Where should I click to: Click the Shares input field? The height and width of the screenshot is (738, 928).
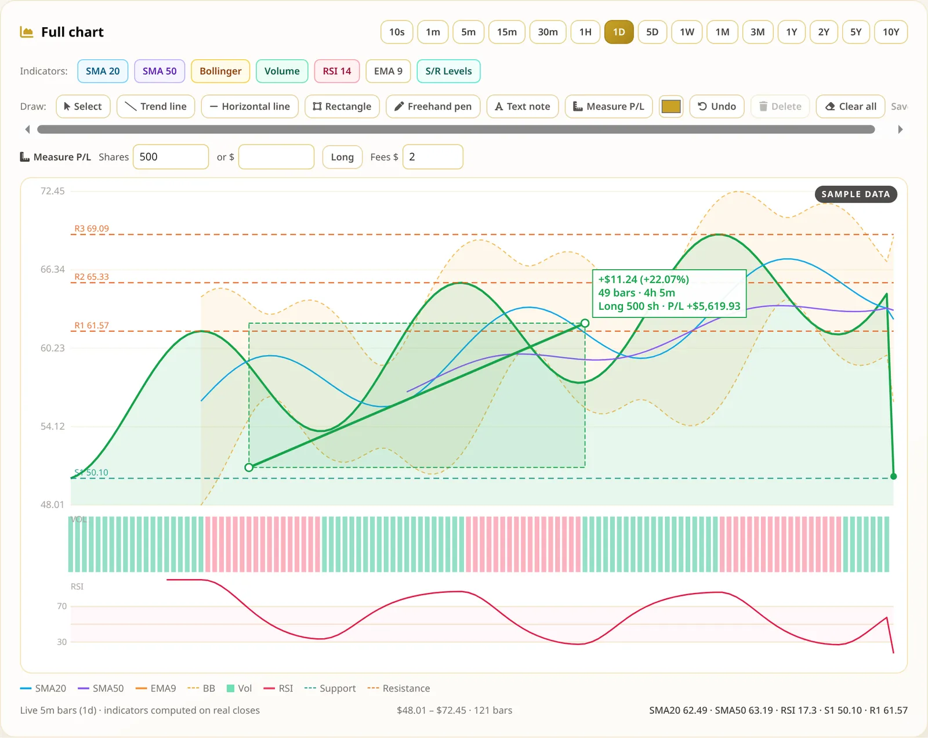tap(171, 157)
